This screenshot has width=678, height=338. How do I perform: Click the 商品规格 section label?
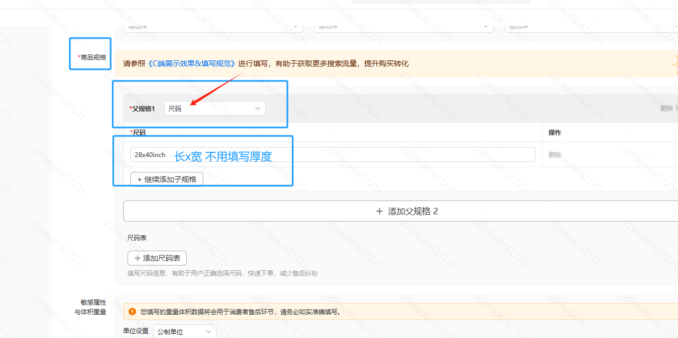point(92,57)
